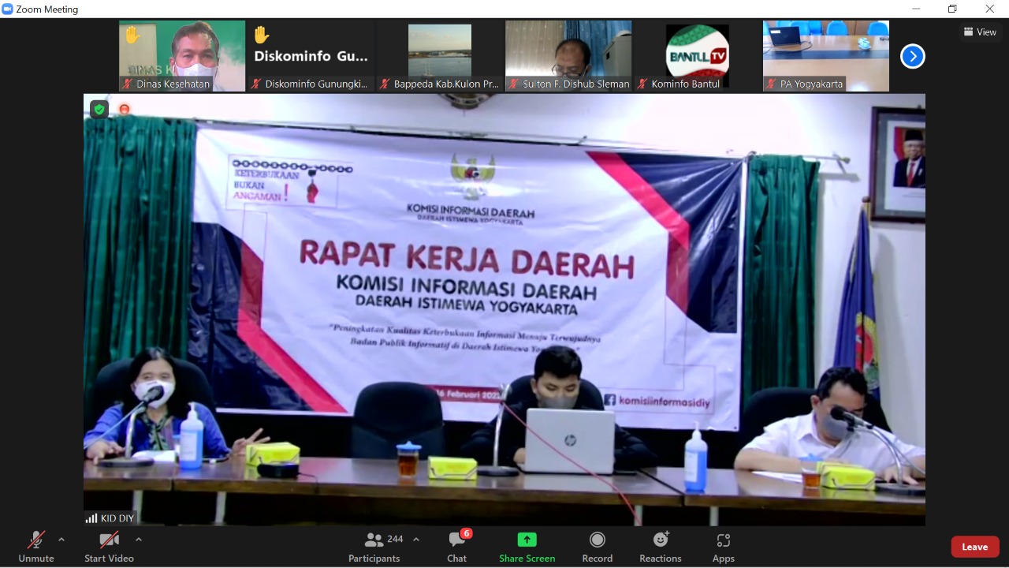The height and width of the screenshot is (568, 1009).
Task: Click the Share Screen button
Action: (527, 547)
